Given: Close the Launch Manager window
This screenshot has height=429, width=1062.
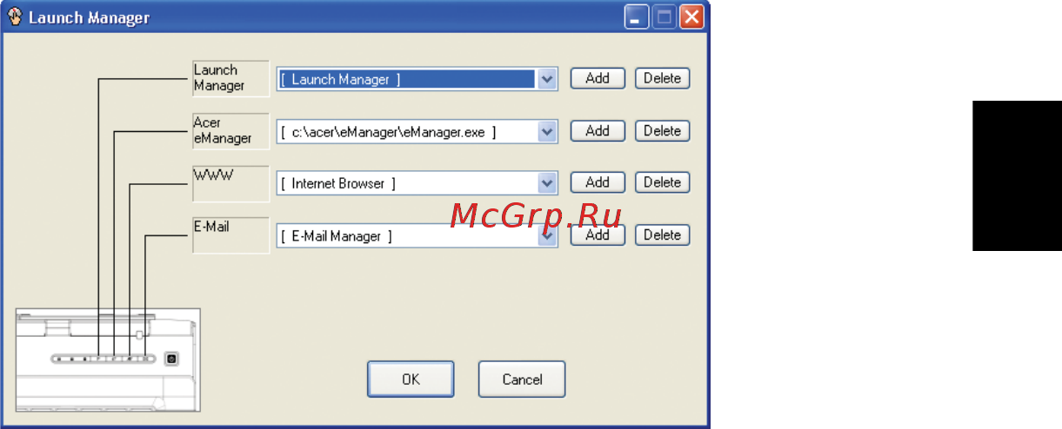Looking at the screenshot, I should [691, 16].
